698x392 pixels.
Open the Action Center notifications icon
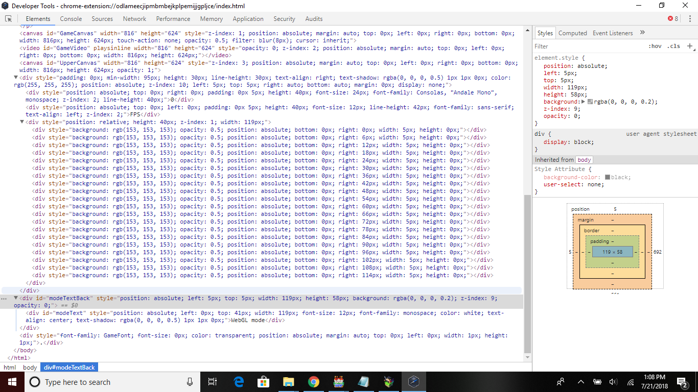682,382
